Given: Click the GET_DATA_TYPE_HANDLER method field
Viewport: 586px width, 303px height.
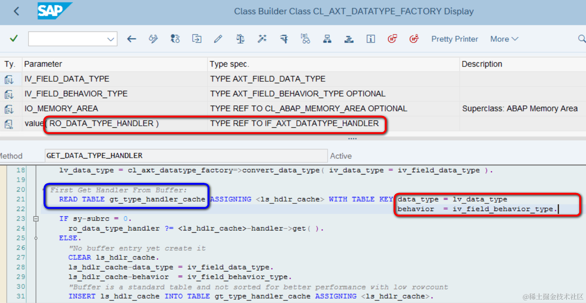Looking at the screenshot, I should click(x=186, y=155).
